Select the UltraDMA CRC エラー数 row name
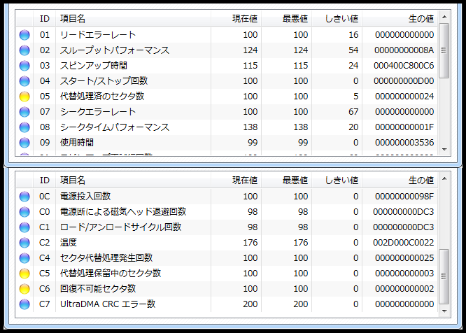466x333 pixels. coord(108,304)
